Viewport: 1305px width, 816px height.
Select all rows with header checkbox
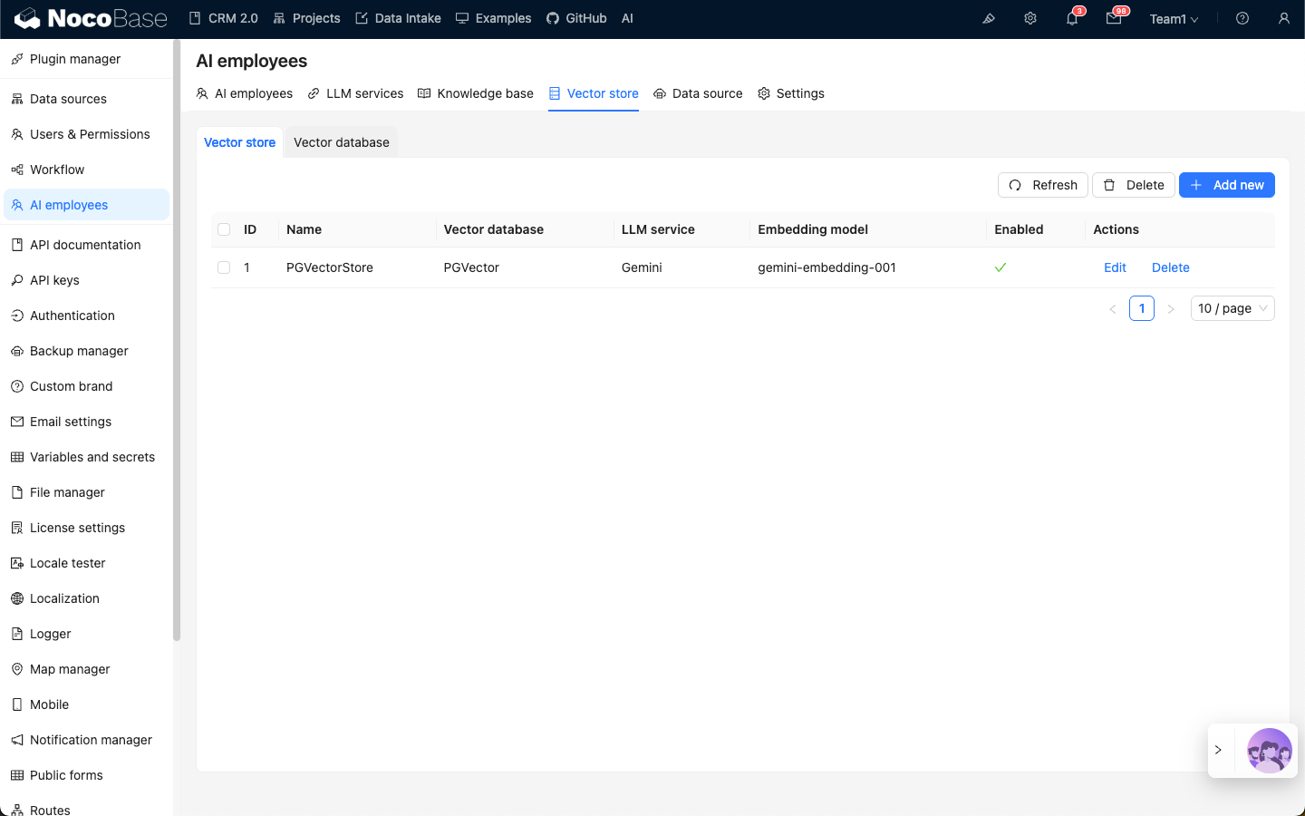(224, 229)
